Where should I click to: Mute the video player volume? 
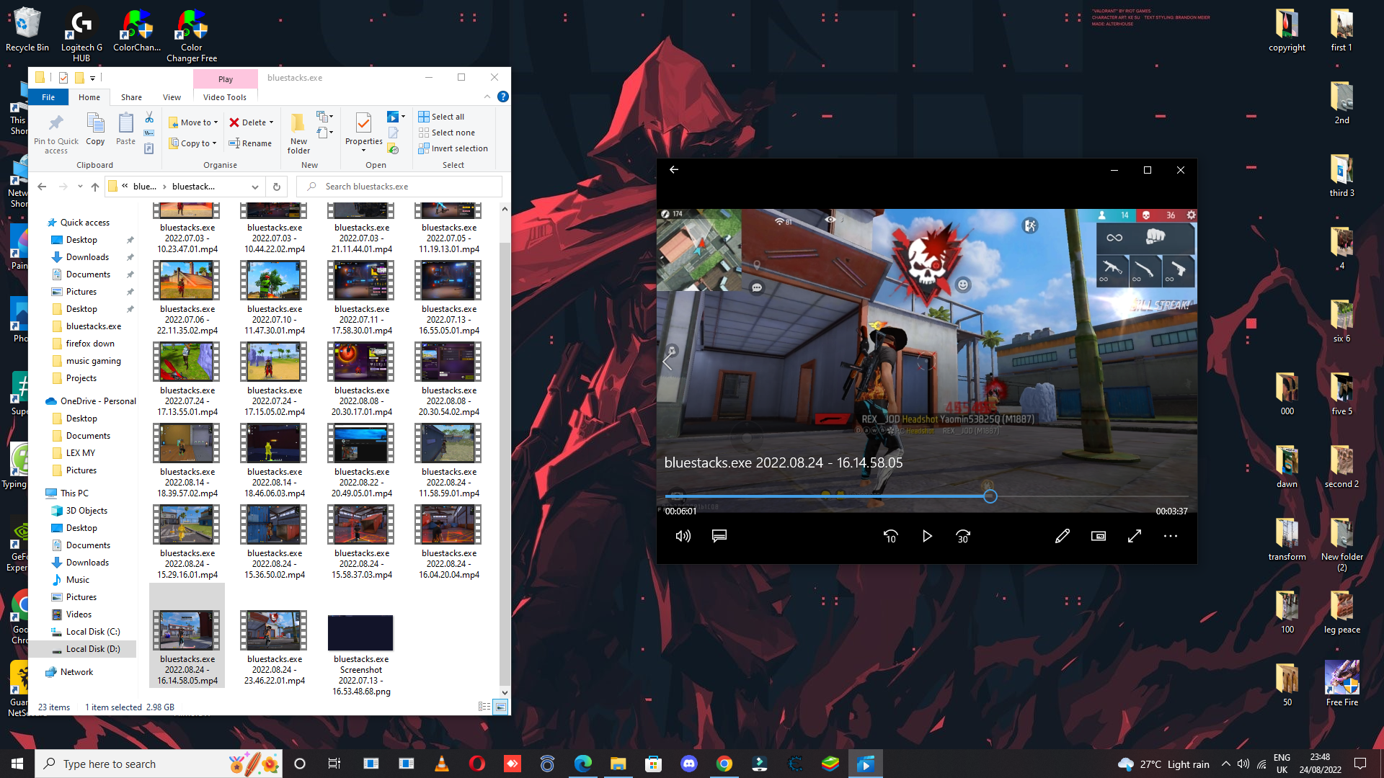coord(683,537)
